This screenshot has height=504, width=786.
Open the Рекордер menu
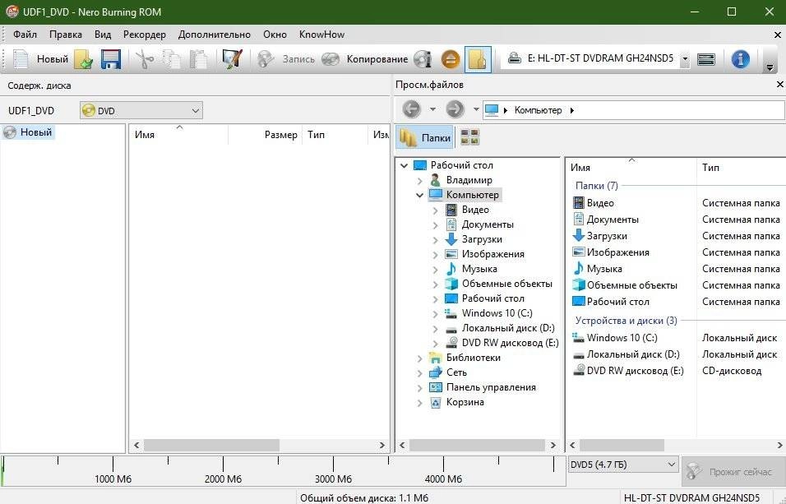click(145, 35)
